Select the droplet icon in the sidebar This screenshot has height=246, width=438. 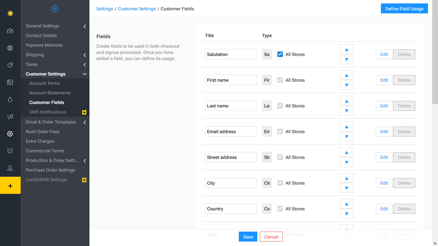tap(10, 99)
